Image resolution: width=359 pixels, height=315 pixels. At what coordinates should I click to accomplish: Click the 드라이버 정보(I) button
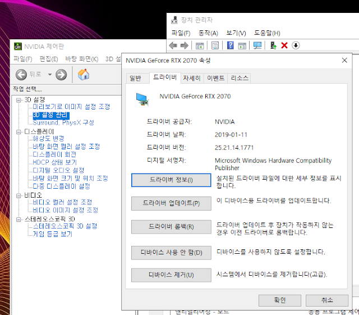click(x=171, y=180)
